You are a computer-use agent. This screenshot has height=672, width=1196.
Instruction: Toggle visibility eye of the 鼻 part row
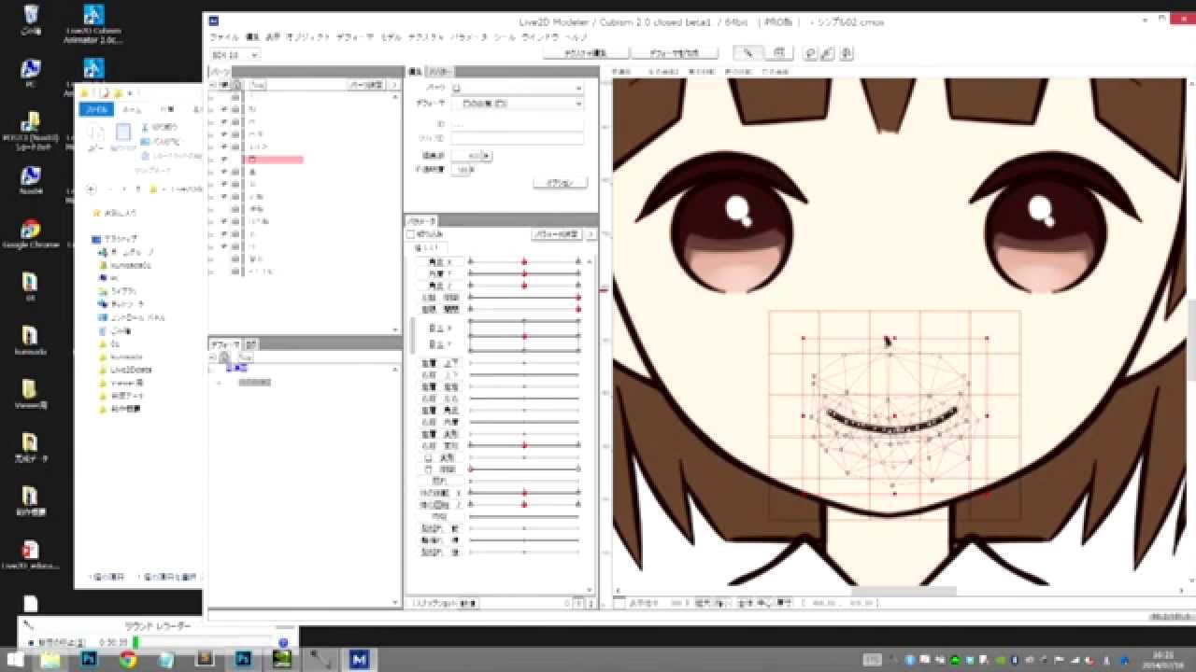tap(224, 173)
